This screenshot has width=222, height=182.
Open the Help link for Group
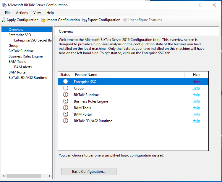[x=196, y=88]
